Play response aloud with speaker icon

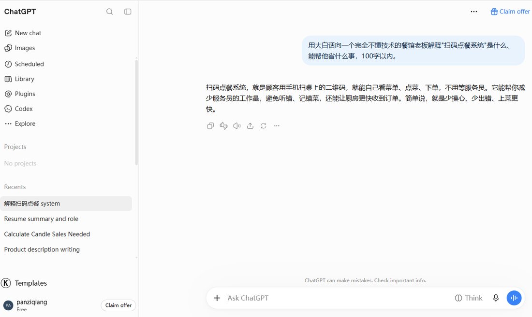pyautogui.click(x=237, y=126)
